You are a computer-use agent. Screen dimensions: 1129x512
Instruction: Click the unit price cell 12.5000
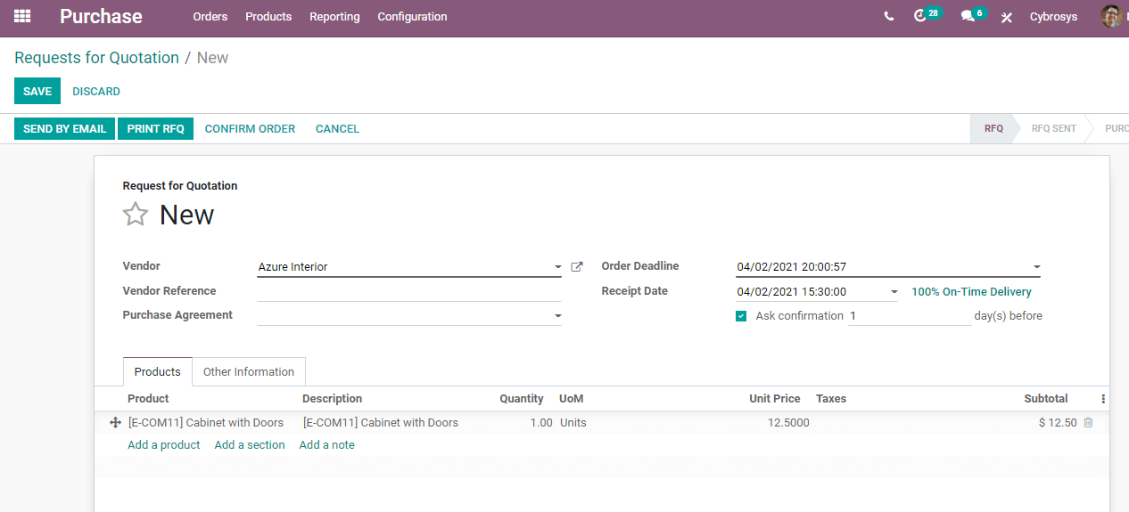pyautogui.click(x=788, y=423)
